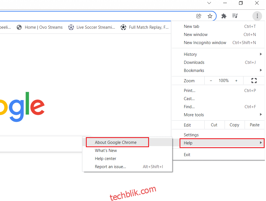Increase zoom with the plus button

point(236,81)
